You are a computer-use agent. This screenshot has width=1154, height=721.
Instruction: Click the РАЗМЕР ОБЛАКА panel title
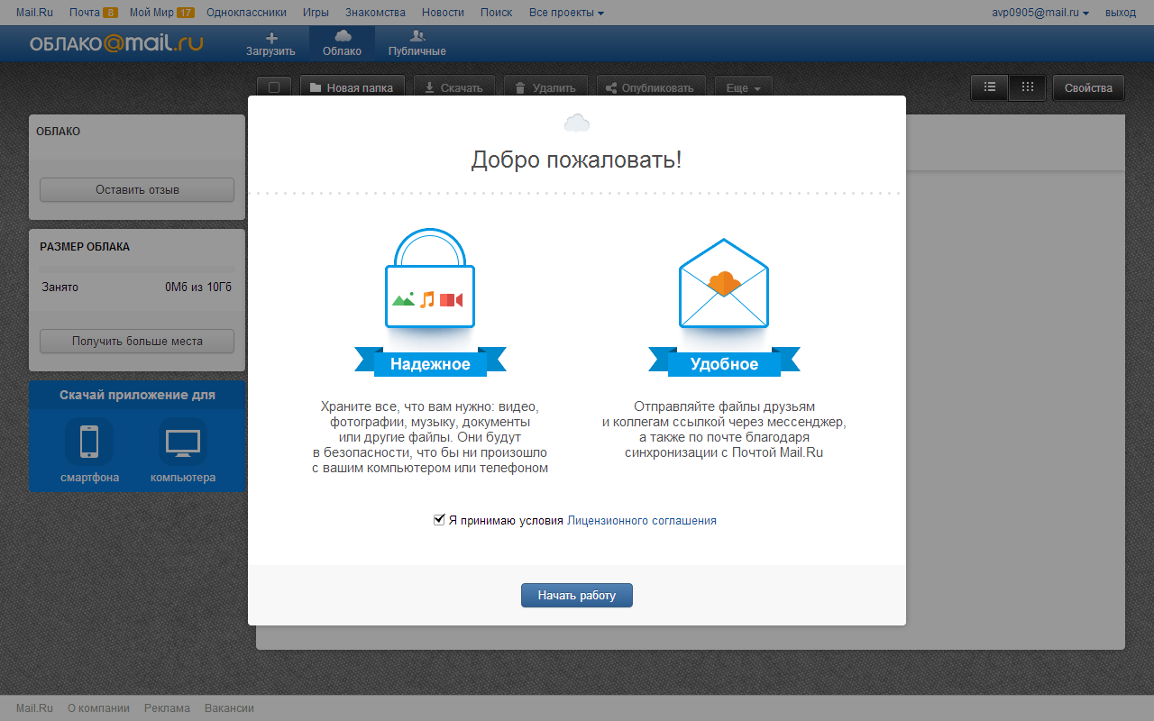[85, 247]
